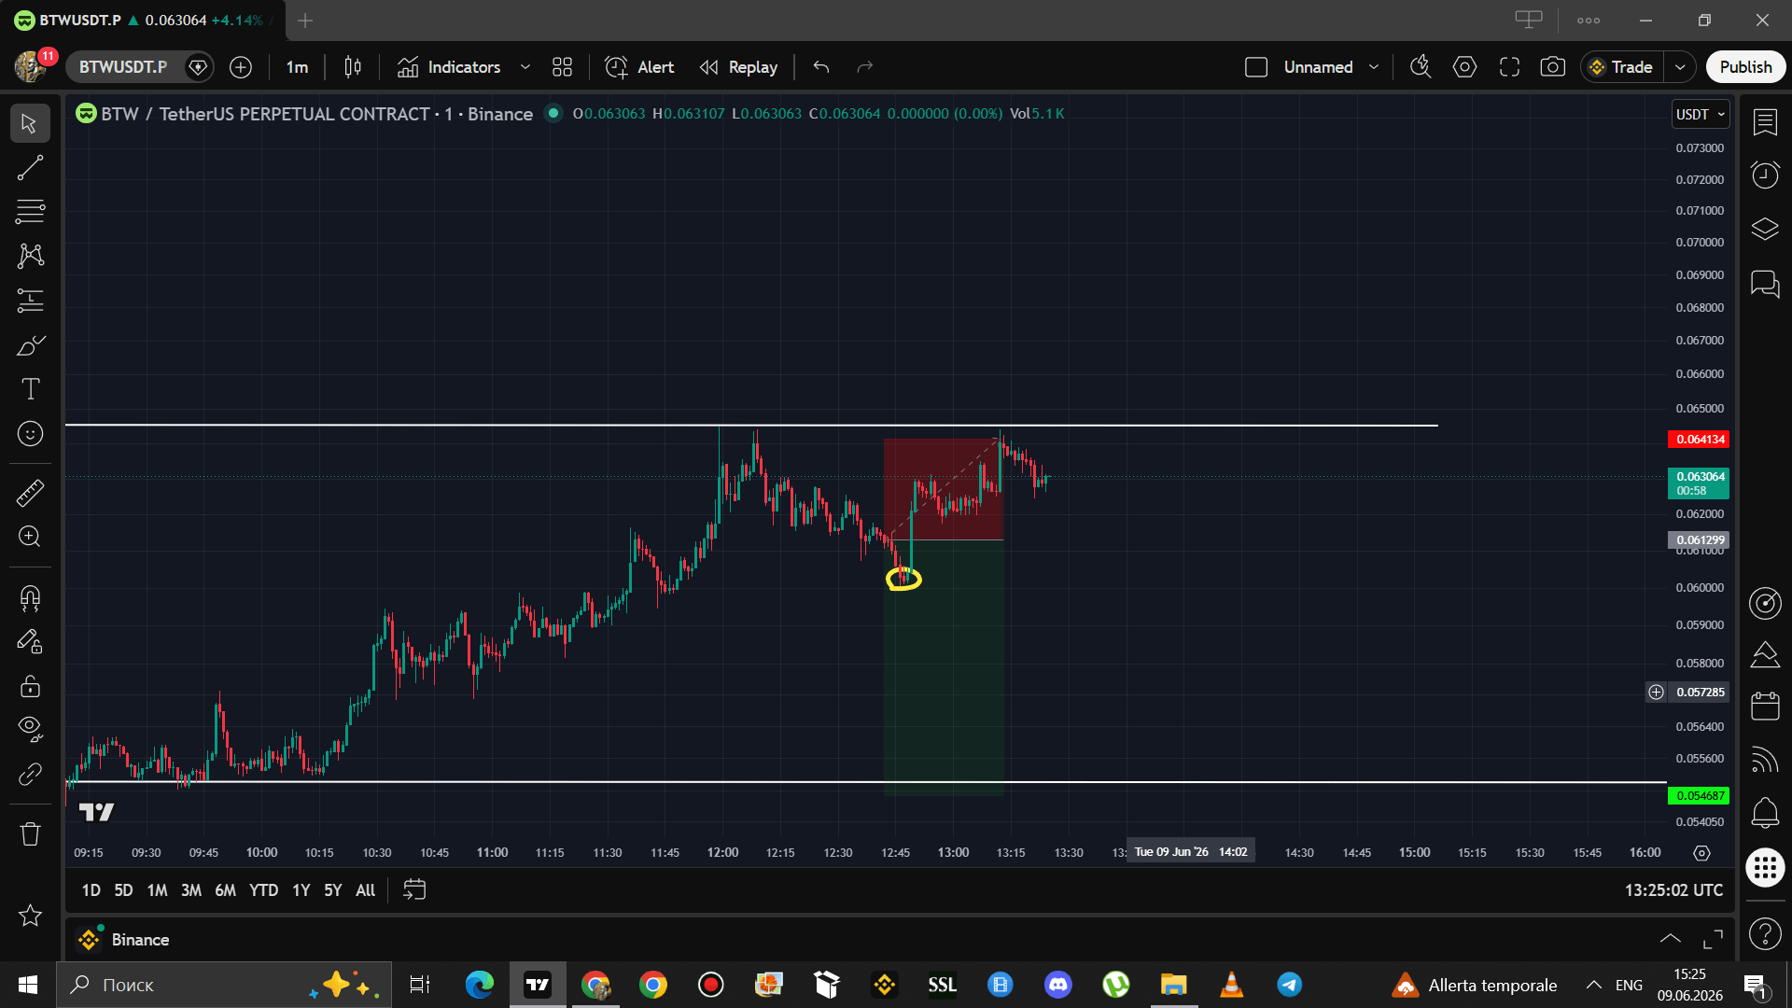Open the forecasting and measurement tools
Screen dimensions: 1792x1008
pyautogui.click(x=30, y=301)
